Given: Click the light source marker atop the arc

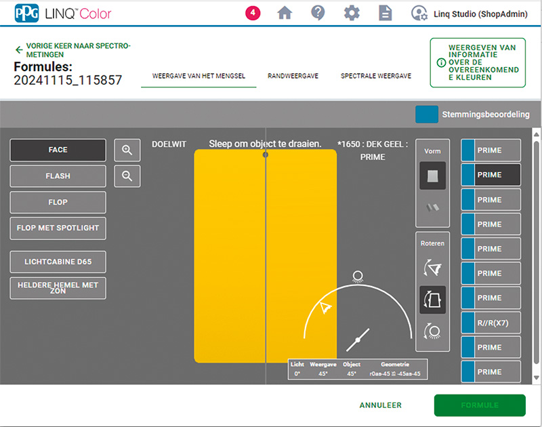Looking at the screenshot, I should pos(358,277).
